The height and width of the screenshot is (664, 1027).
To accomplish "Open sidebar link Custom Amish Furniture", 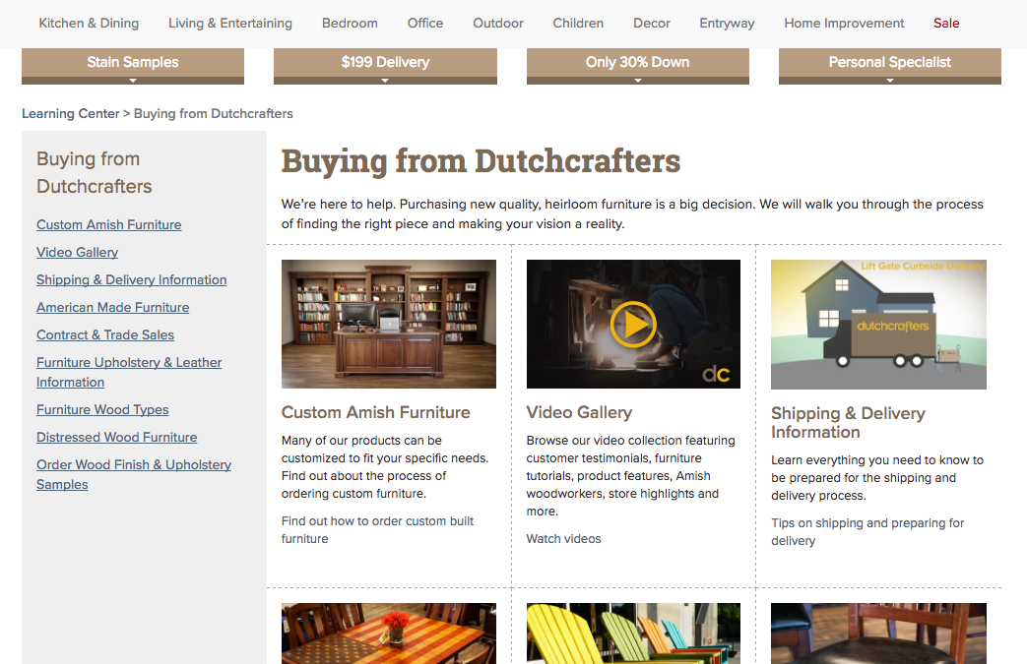I will pyautogui.click(x=108, y=224).
